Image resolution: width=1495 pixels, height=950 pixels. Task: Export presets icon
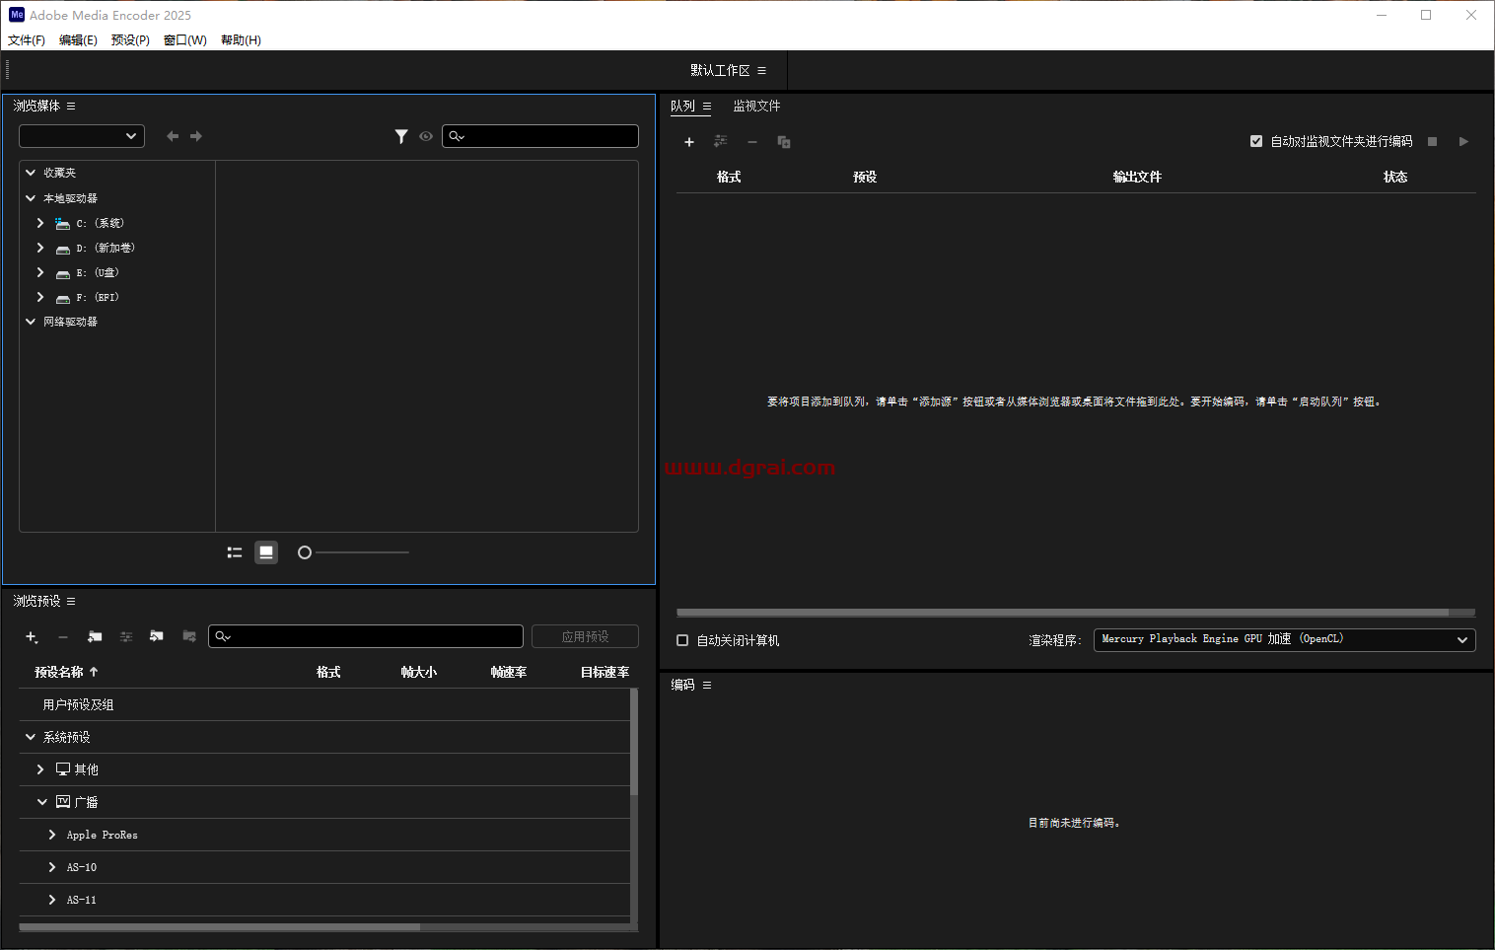coord(189,636)
